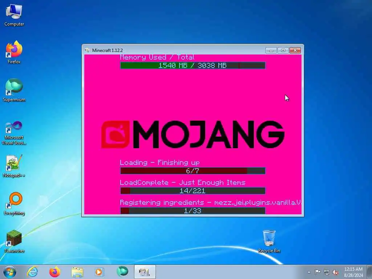Show hidden tray icons arrow

[x=309, y=272]
